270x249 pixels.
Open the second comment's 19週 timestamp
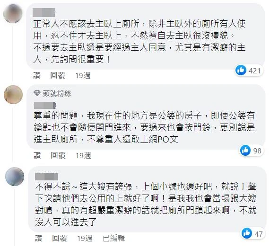[x=83, y=155]
